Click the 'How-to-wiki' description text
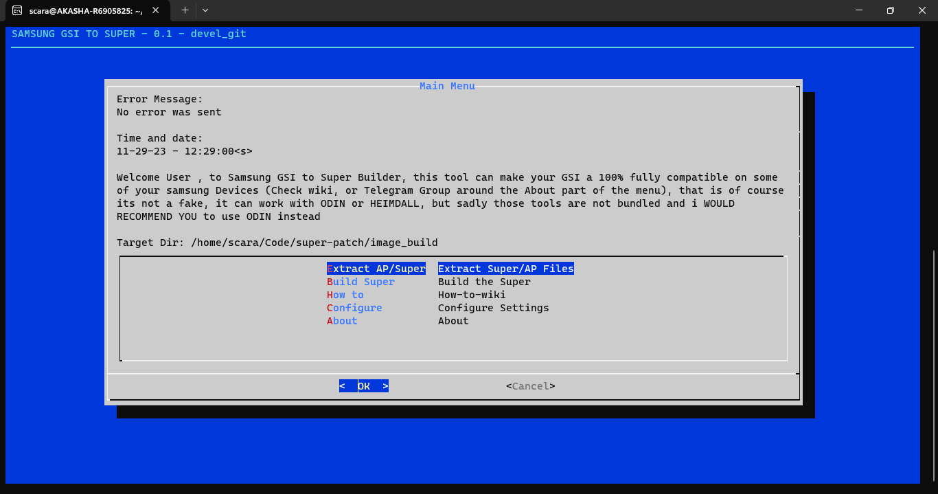 pos(472,295)
